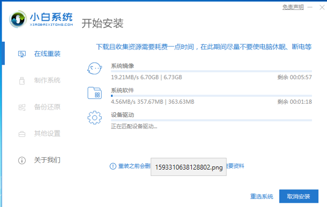Image resolution: width=327 pixels, height=207 pixels.
Task: Minimize the installer window
Action: tap(310, 7)
